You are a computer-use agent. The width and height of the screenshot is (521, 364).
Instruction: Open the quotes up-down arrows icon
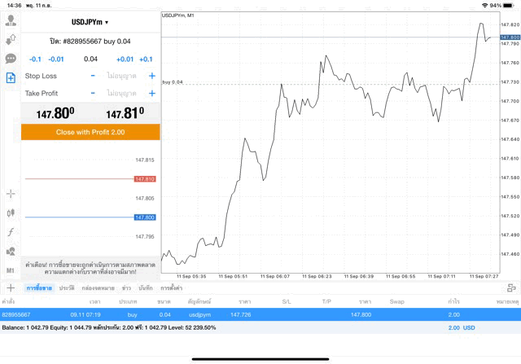pos(11,39)
